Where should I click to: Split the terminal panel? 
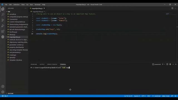(167, 64)
